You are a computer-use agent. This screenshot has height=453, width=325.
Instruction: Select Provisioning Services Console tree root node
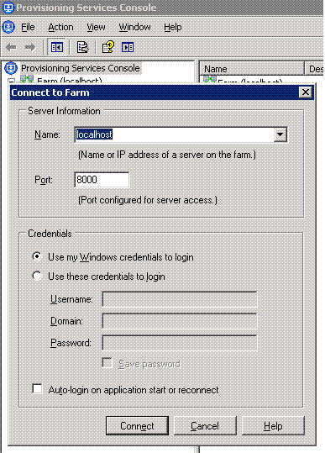81,68
